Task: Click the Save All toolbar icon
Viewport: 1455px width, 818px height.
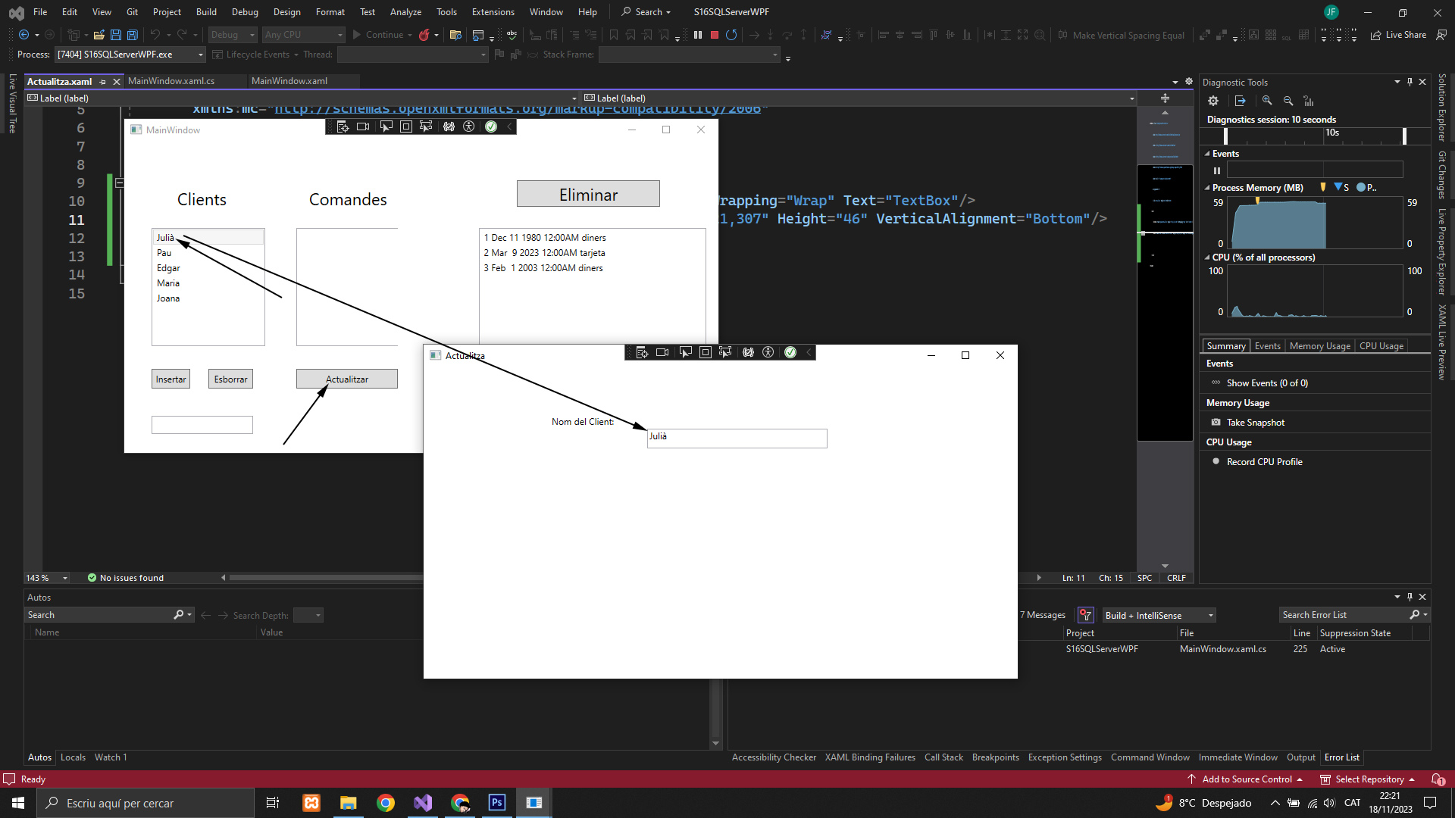Action: (x=133, y=35)
